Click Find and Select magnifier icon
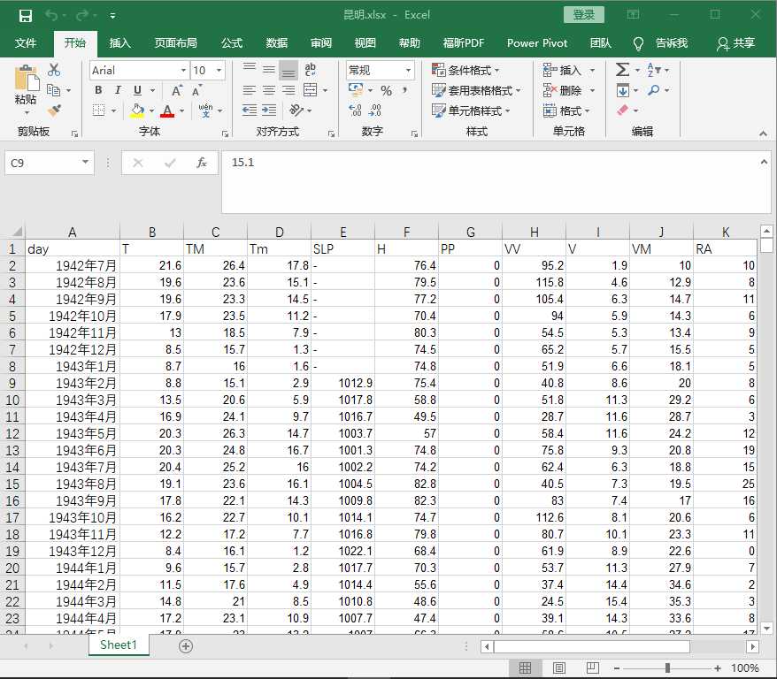 654,90
